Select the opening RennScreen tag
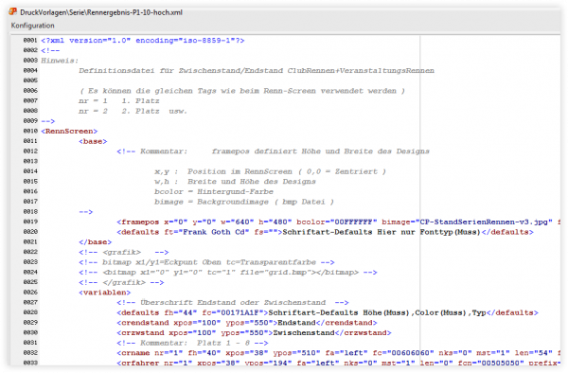568x373 pixels. (69, 131)
